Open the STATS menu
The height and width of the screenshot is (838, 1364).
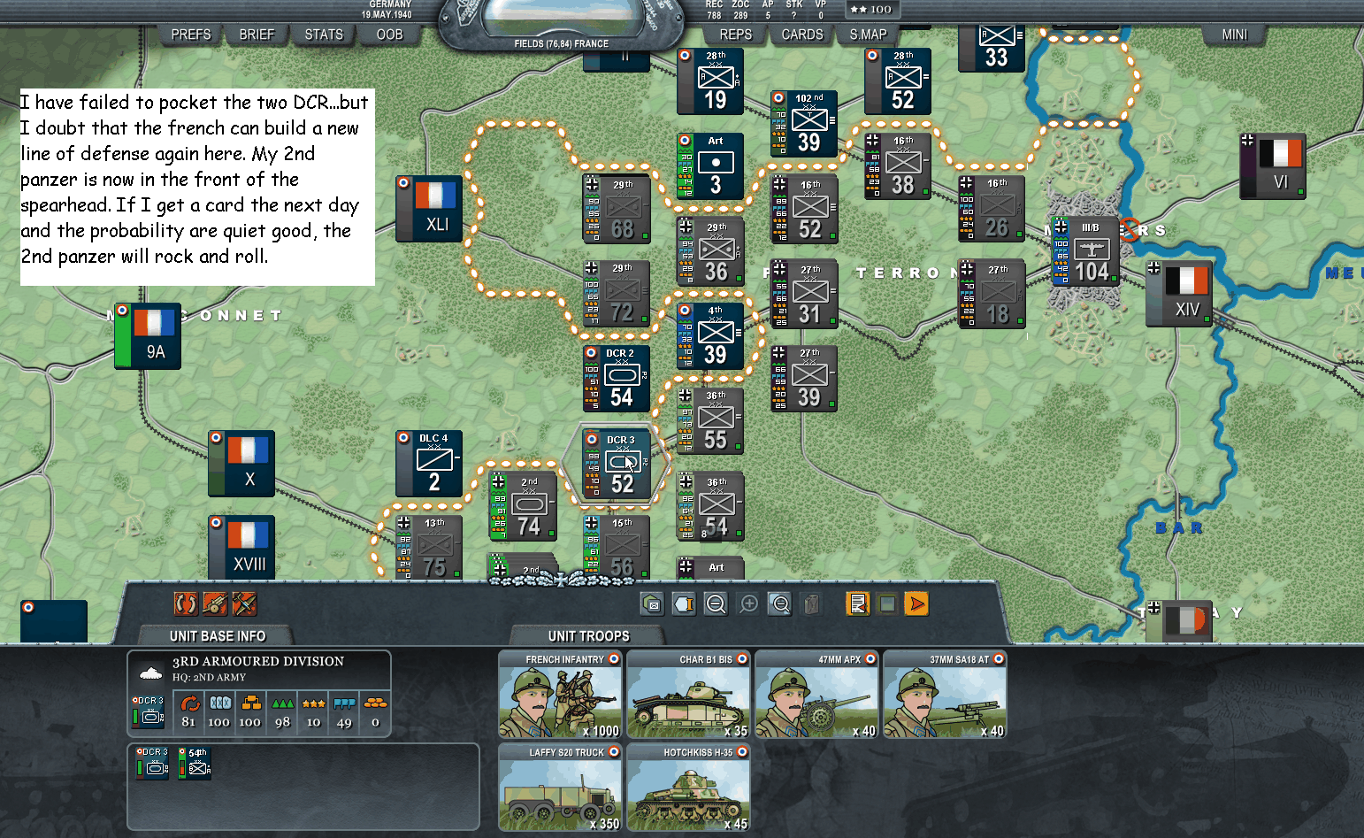pos(324,35)
